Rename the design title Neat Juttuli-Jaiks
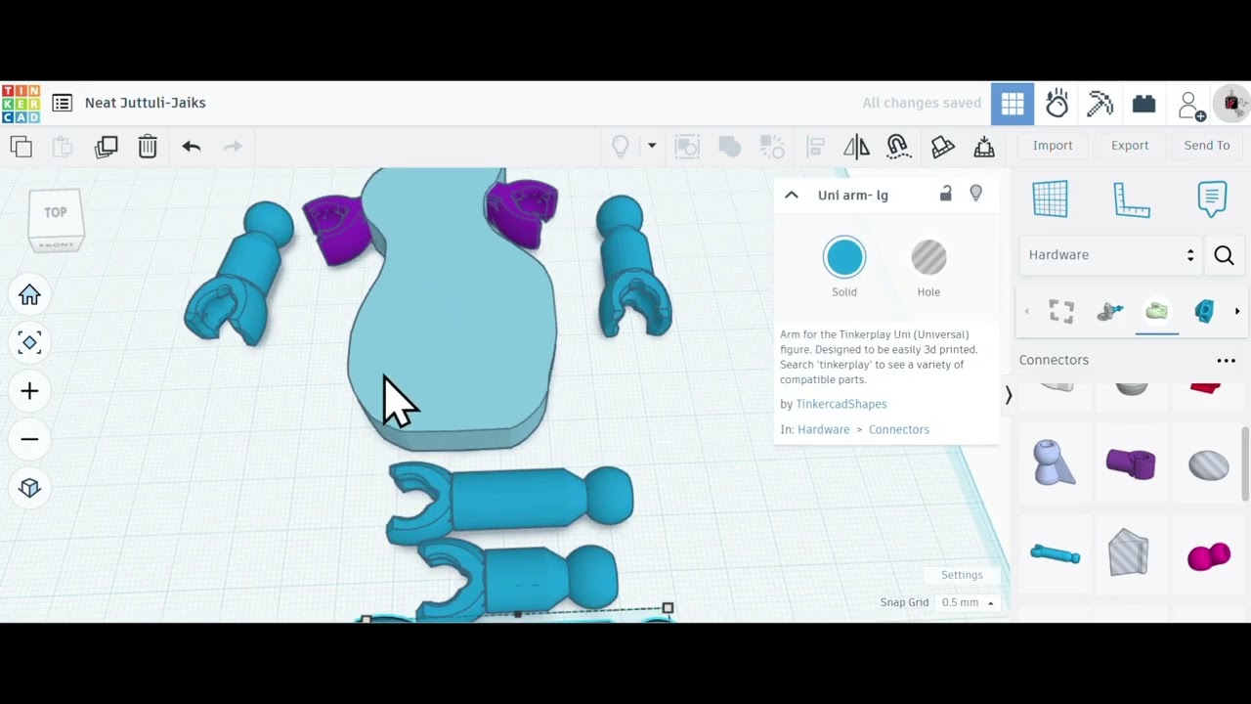Viewport: 1251px width, 704px height. [146, 103]
